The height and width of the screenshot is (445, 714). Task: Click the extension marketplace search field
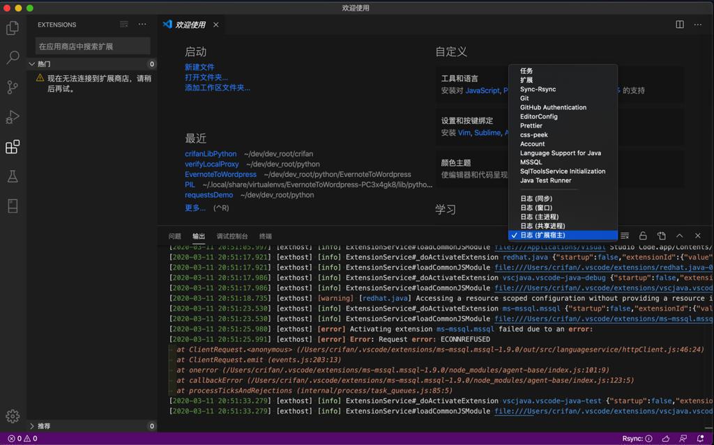(93, 47)
